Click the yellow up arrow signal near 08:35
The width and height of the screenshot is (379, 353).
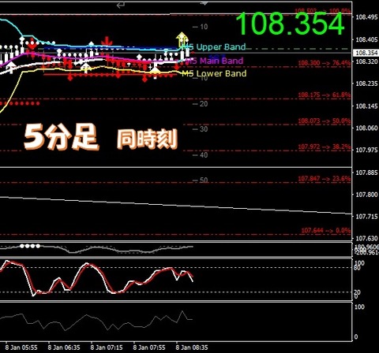(x=182, y=39)
